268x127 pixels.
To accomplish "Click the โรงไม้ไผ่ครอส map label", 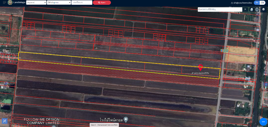I will (x=111, y=120).
